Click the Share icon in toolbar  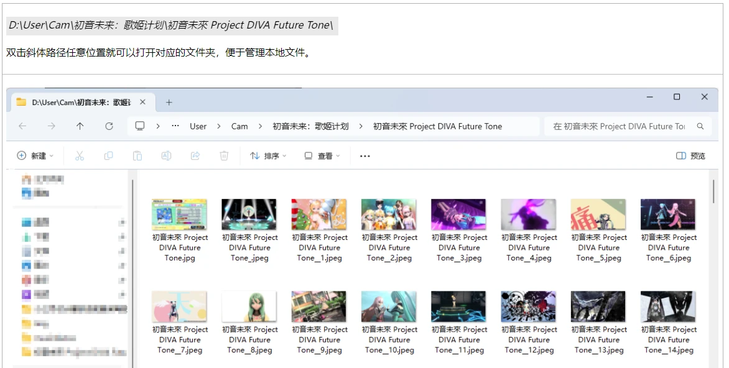click(x=195, y=155)
